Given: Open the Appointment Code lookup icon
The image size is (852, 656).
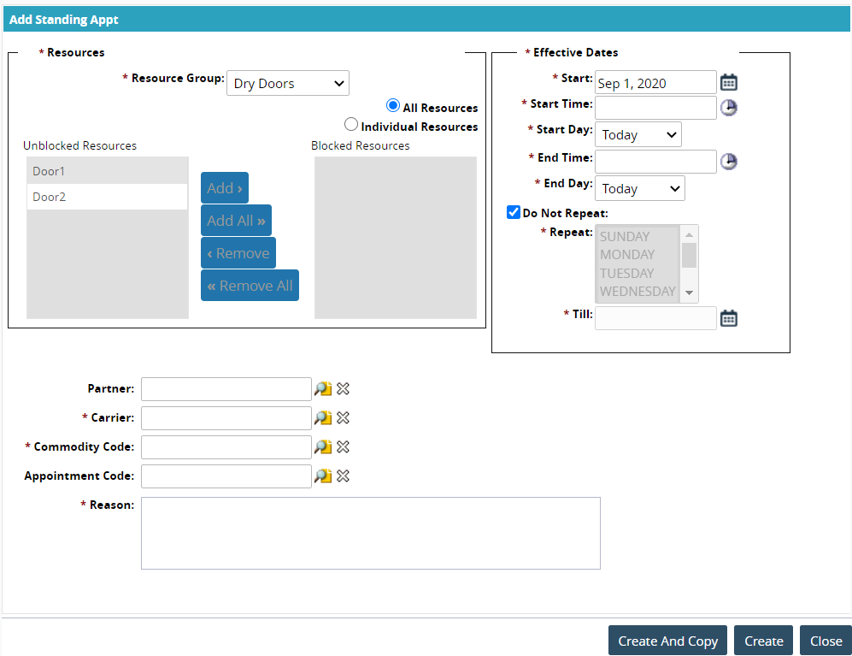Looking at the screenshot, I should (322, 476).
